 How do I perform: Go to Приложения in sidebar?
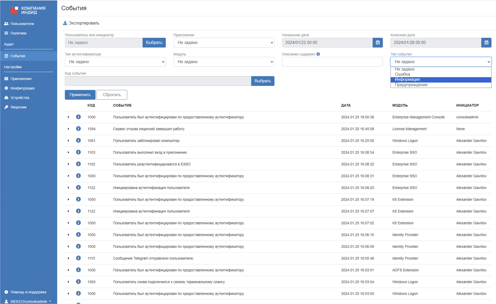[21, 79]
